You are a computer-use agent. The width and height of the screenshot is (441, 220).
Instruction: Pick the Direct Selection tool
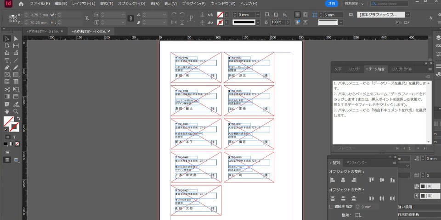(x=16, y=38)
